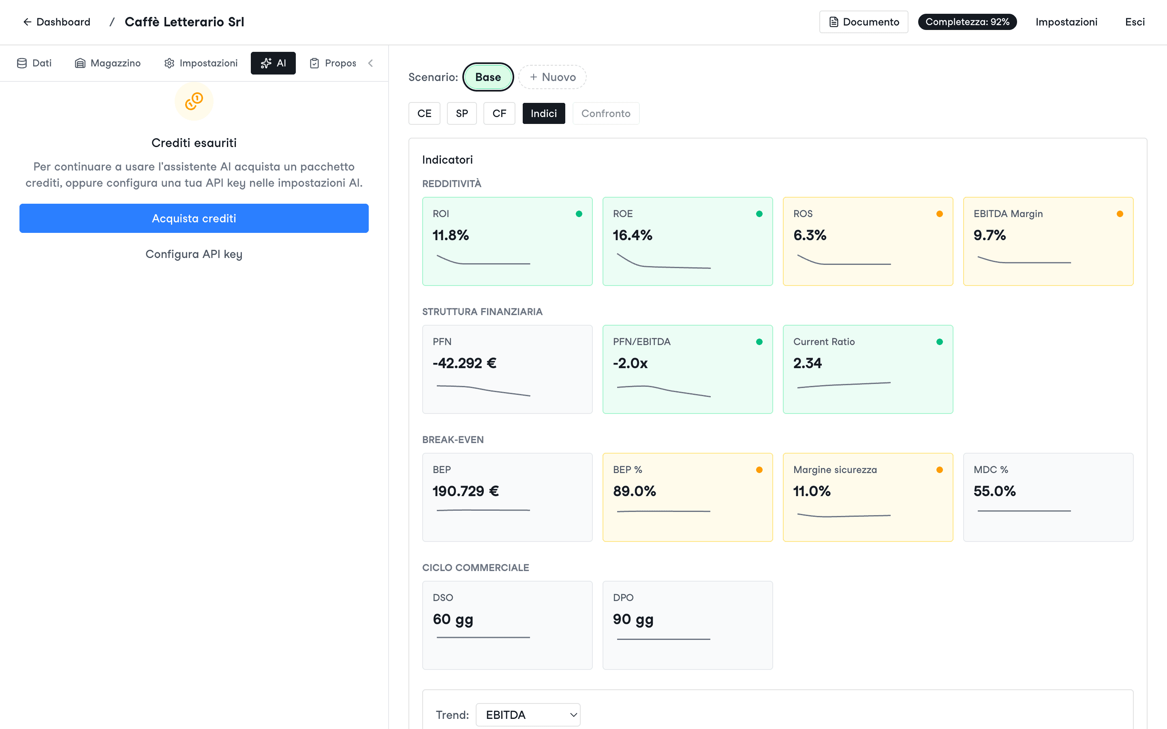
Task: Open the Margine sicurezza card
Action: pos(868,497)
